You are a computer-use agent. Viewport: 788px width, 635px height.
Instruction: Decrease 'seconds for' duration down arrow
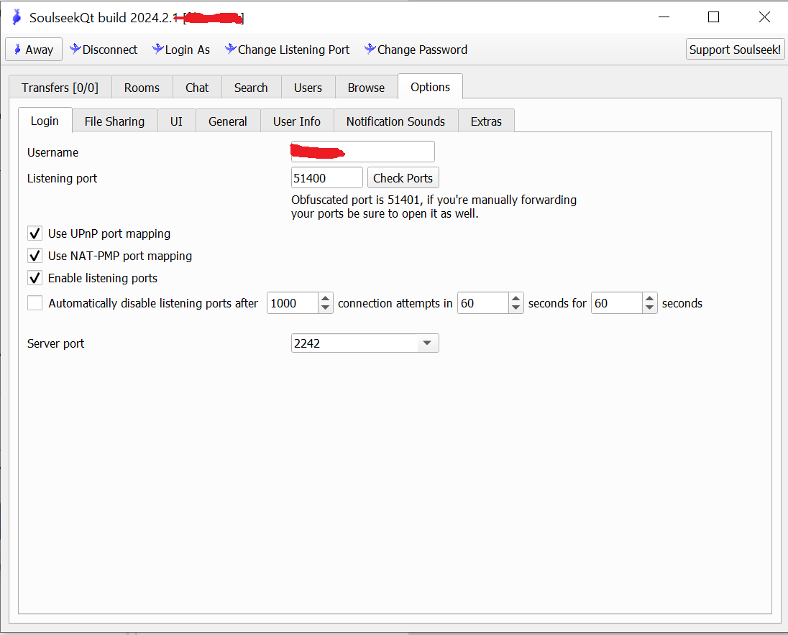tap(650, 307)
